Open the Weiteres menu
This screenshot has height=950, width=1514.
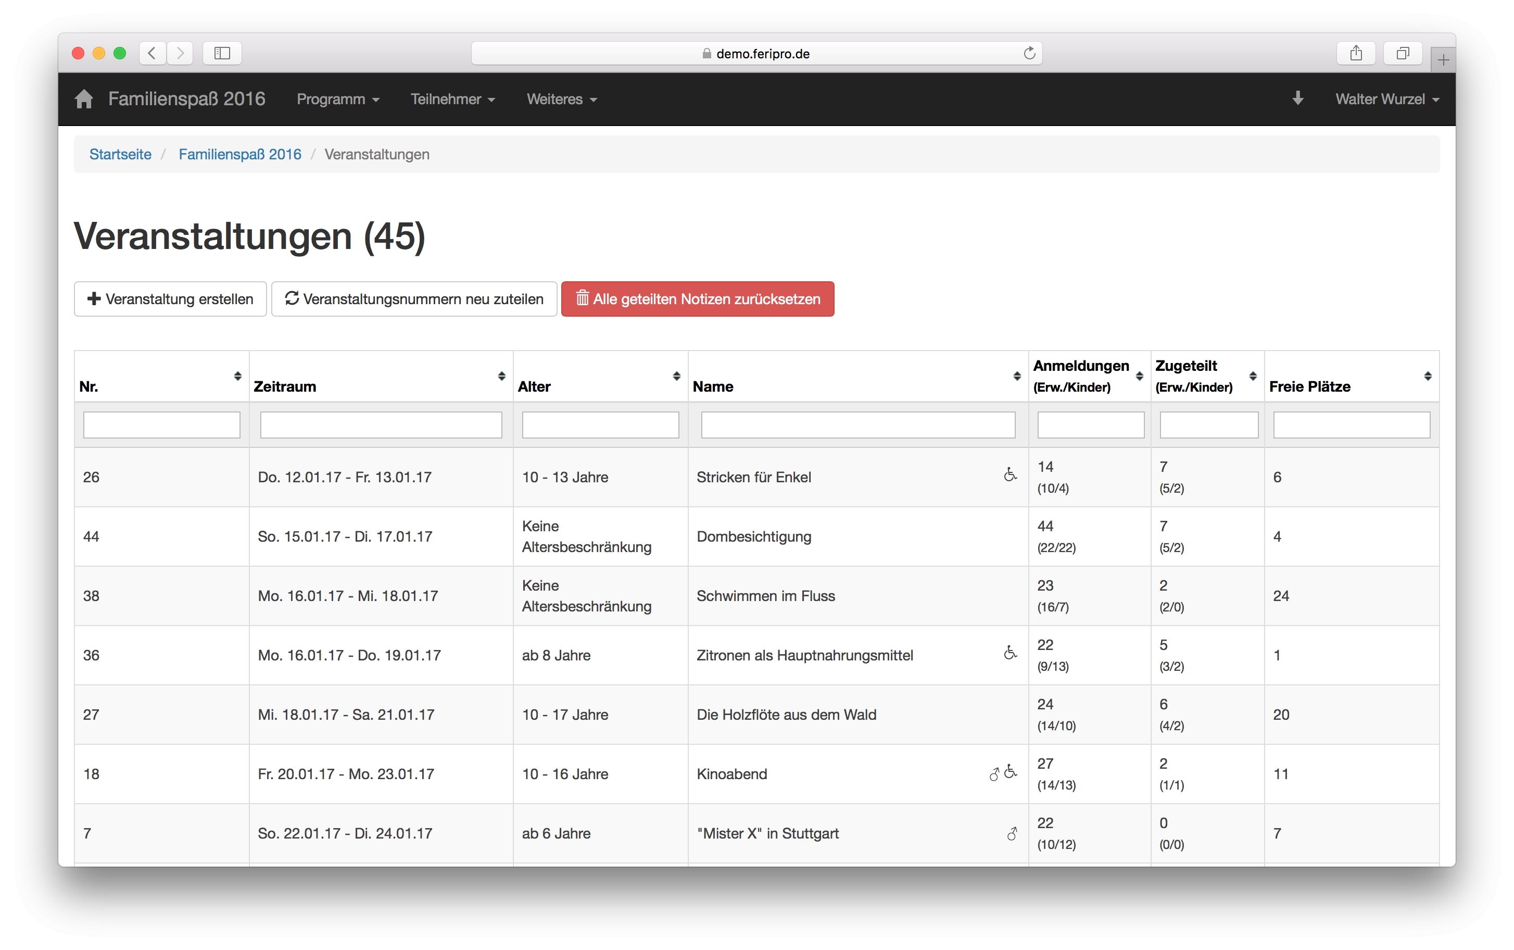tap(561, 99)
